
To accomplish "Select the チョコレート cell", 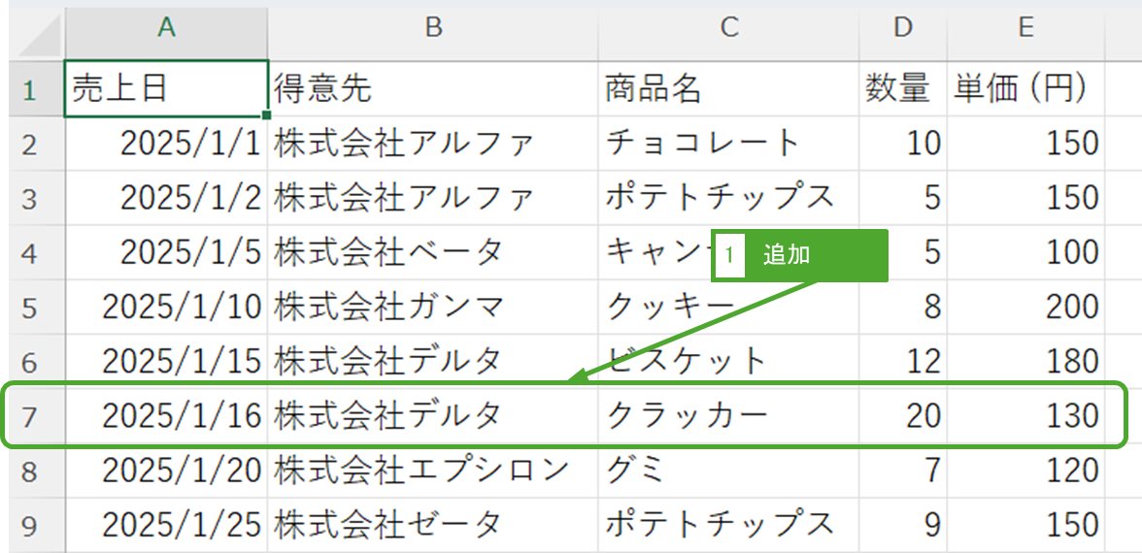I will click(728, 144).
